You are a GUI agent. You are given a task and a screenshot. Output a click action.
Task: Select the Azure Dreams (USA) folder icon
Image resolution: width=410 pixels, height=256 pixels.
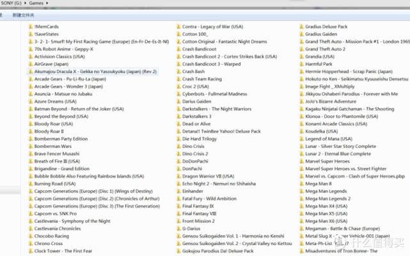tap(31, 102)
